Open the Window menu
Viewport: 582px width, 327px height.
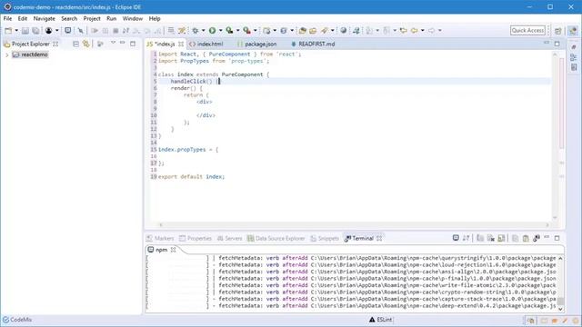pos(133,18)
